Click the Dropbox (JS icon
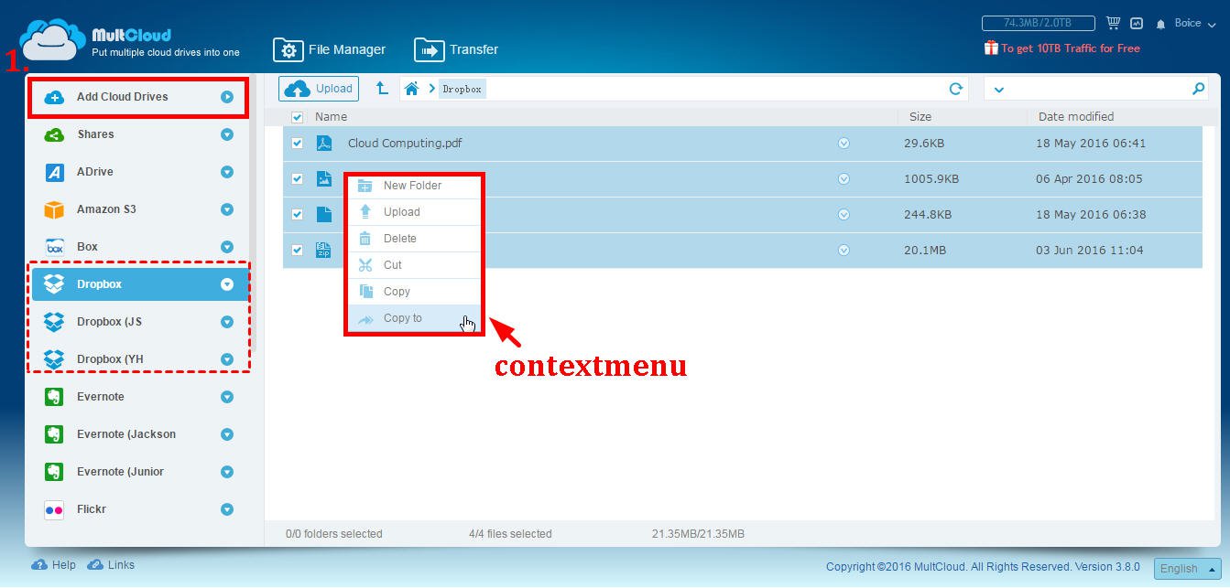This screenshot has height=588, width=1230. pyautogui.click(x=54, y=322)
